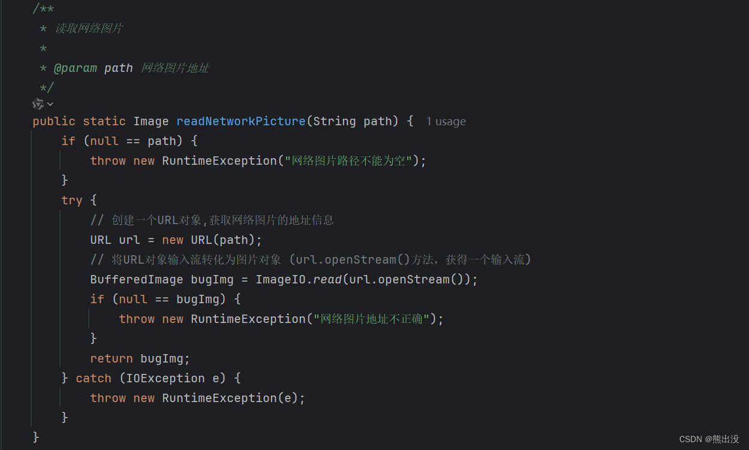The width and height of the screenshot is (749, 450).
Task: Click the "static" keyword in the method signature
Action: pyautogui.click(x=104, y=121)
